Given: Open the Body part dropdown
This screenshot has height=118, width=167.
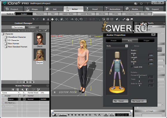Looking at the screenshot, I should point(126,46).
